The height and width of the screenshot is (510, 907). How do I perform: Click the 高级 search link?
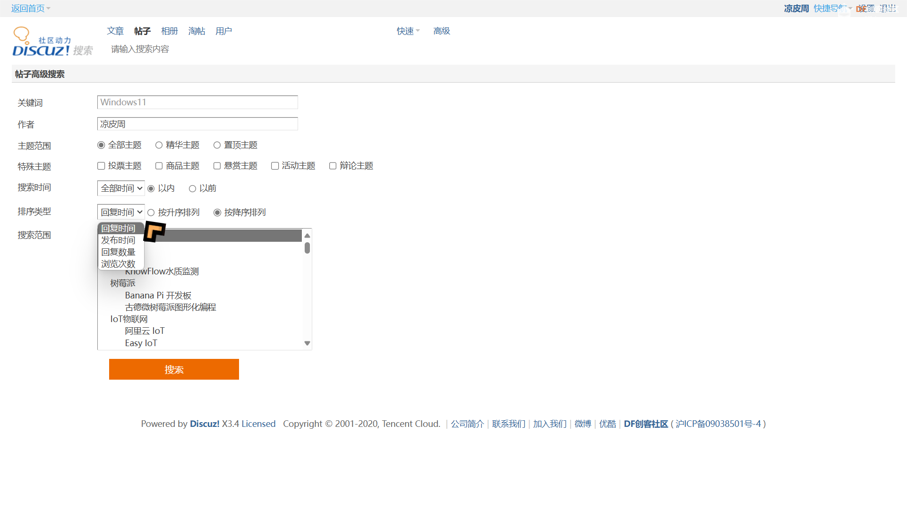click(x=442, y=31)
